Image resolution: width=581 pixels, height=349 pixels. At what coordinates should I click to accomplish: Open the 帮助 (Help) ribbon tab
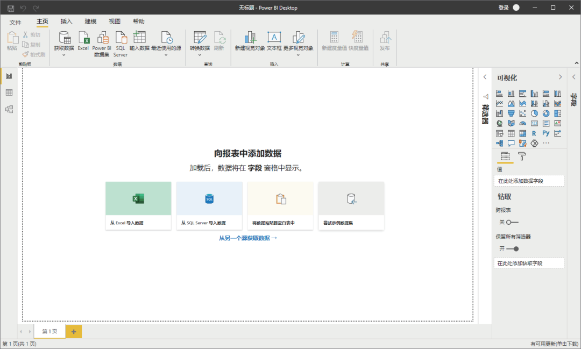139,22
